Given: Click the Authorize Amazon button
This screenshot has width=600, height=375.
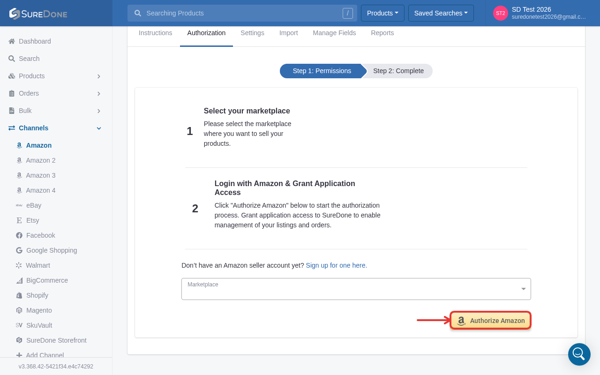Looking at the screenshot, I should [490, 321].
